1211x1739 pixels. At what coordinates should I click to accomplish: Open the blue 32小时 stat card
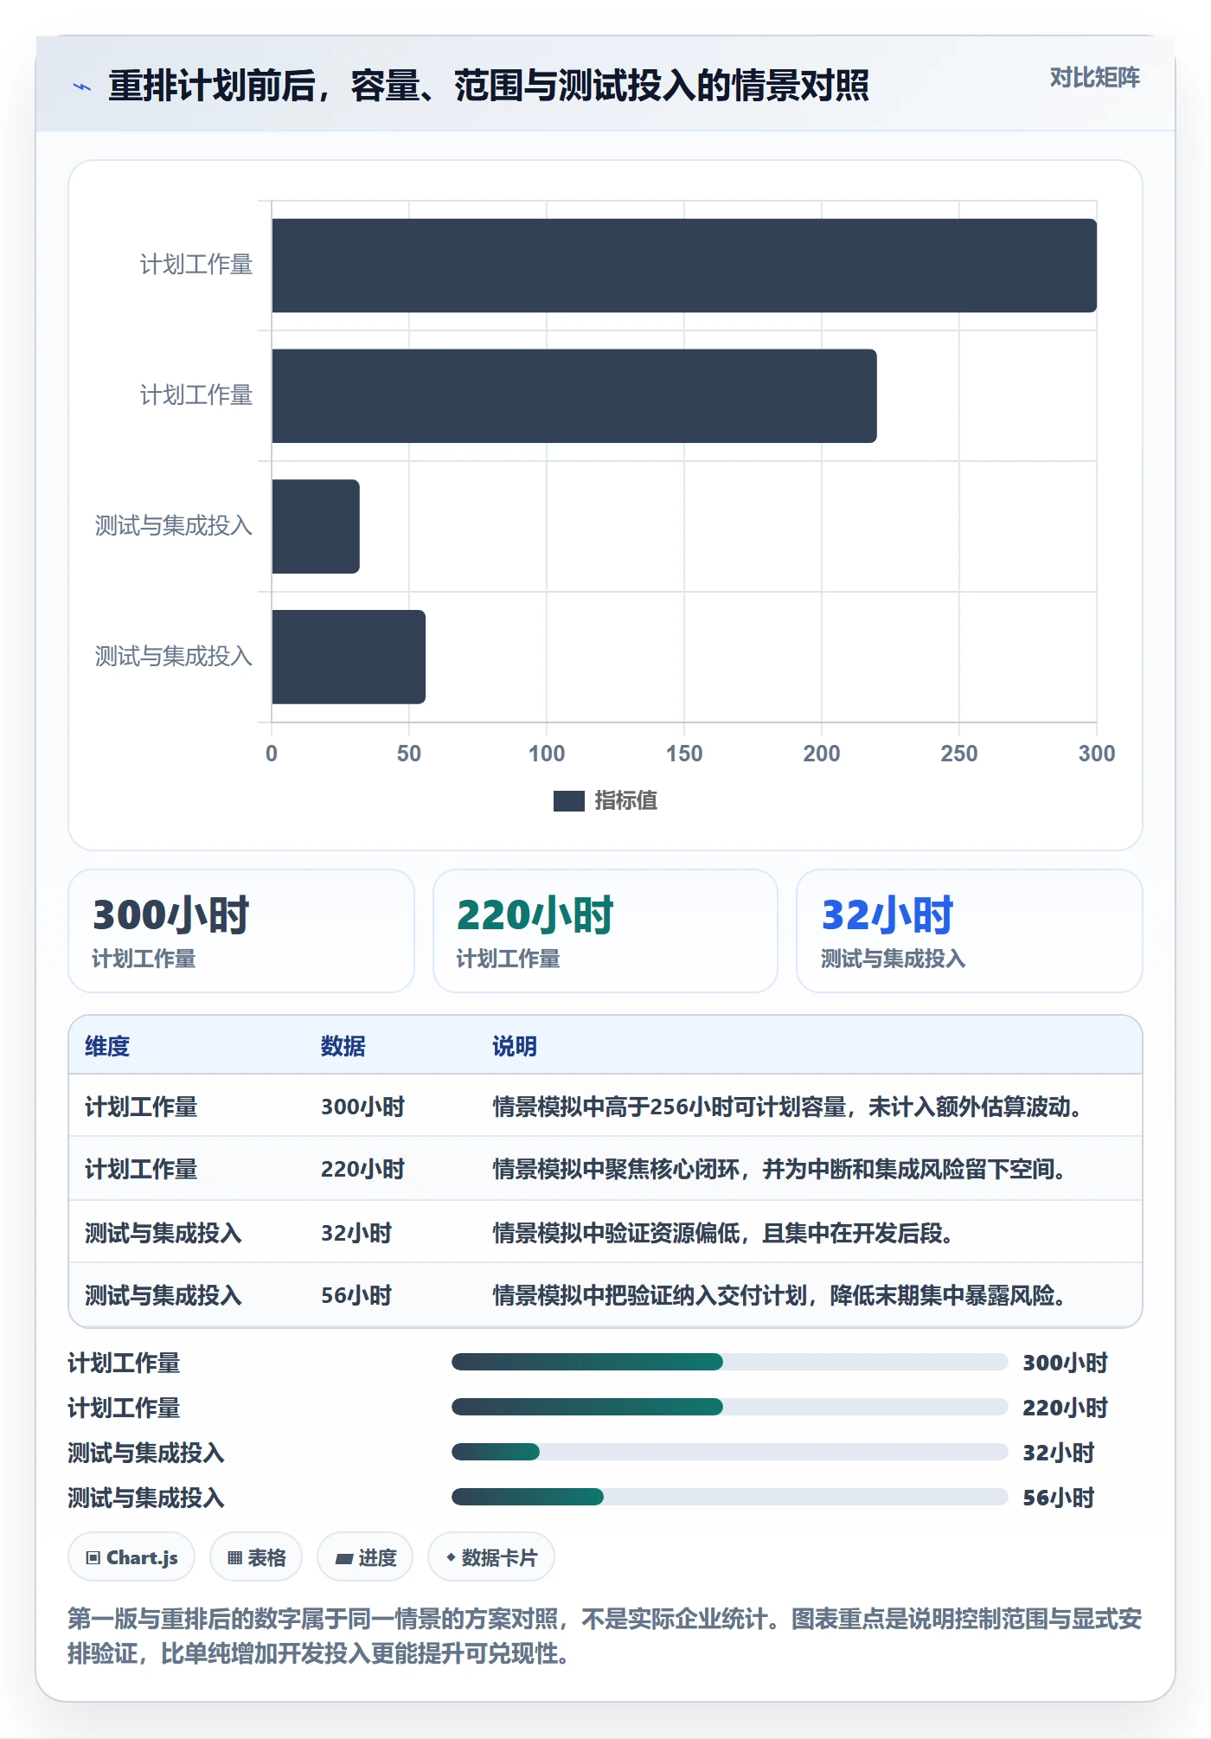(x=969, y=931)
